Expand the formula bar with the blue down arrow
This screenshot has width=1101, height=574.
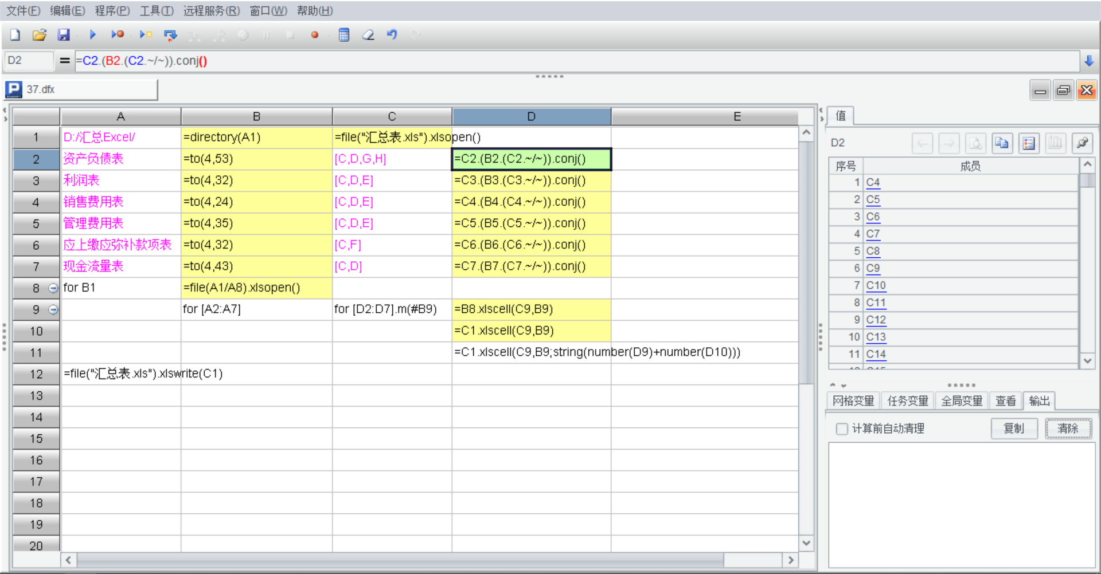1089,61
